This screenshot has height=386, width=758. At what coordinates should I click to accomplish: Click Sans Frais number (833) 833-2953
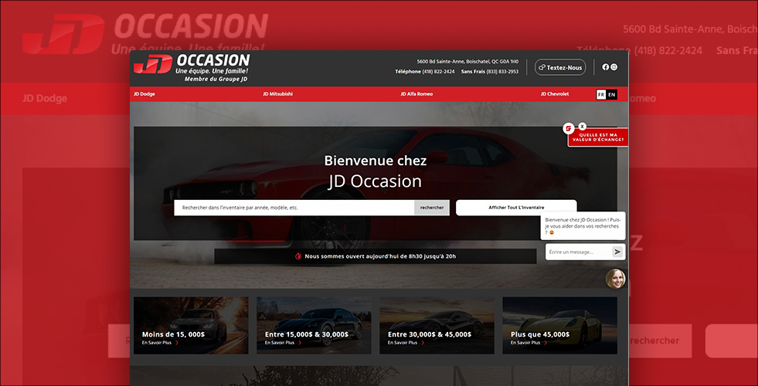pyautogui.click(x=502, y=72)
